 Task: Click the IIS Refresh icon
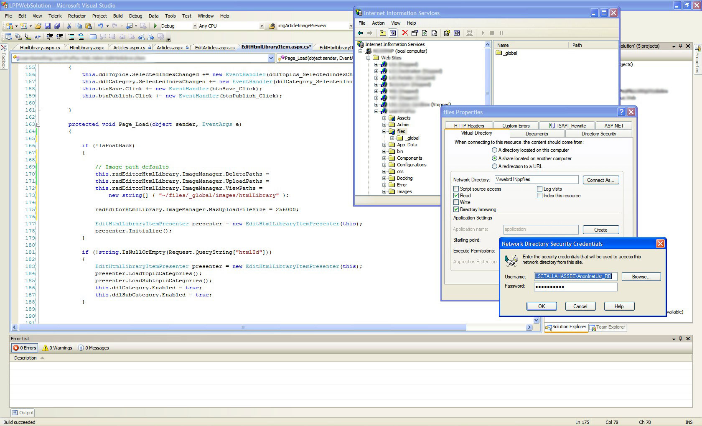coord(425,33)
